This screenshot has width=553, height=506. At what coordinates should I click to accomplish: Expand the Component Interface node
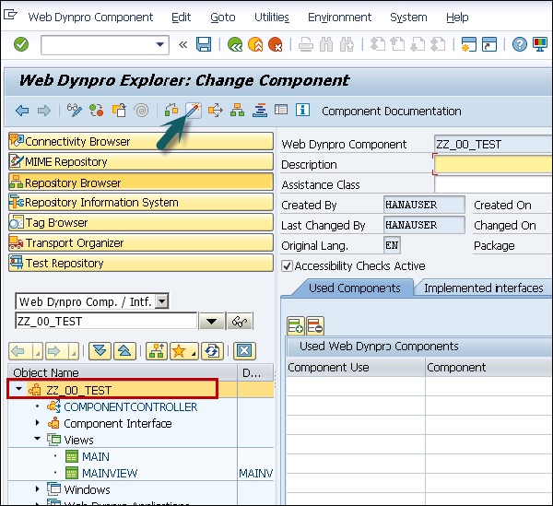[38, 423]
